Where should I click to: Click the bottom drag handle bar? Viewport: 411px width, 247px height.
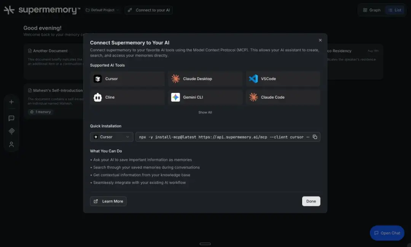pos(205,244)
